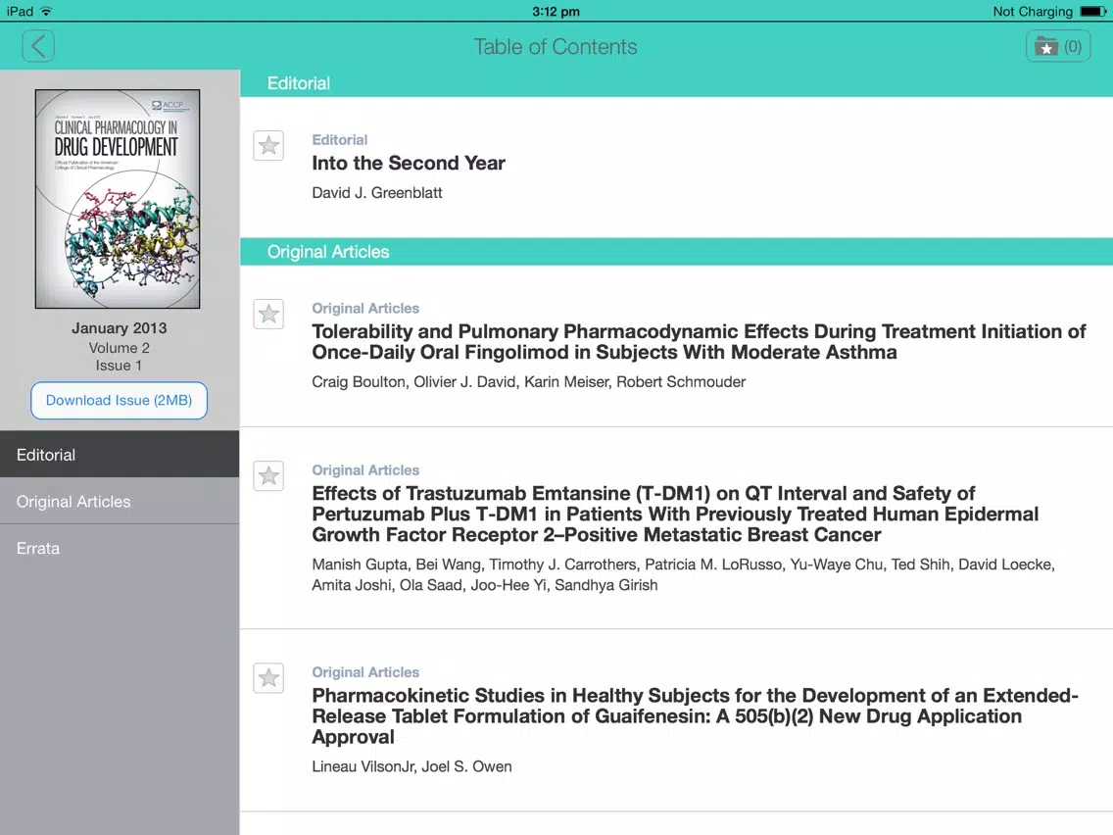Open the Effects of Trastuzumab Emtansine article
1113x835 pixels.
[675, 514]
